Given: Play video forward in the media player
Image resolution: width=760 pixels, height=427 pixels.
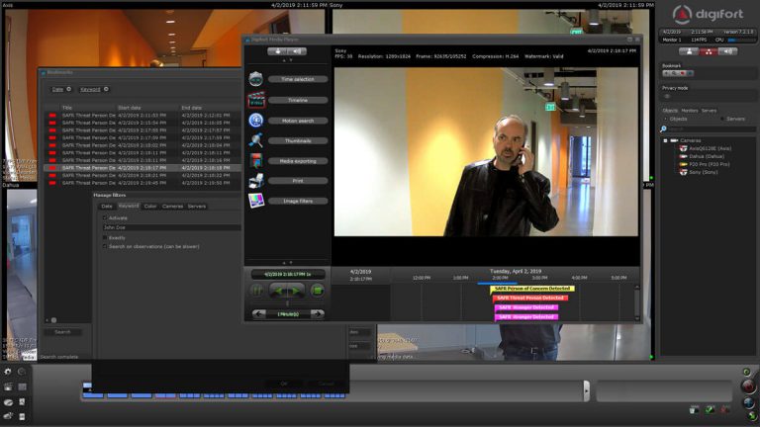Looking at the screenshot, I should click(296, 291).
